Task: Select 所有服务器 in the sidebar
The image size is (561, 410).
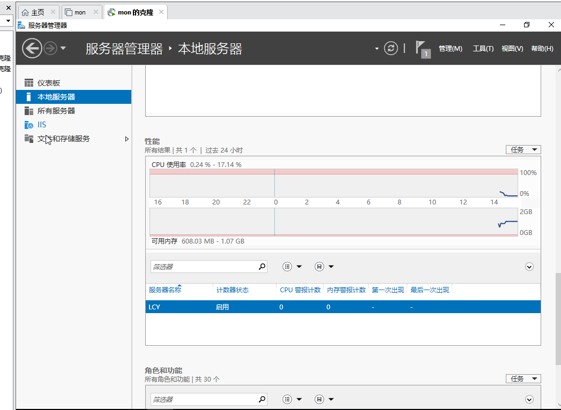Action: 50,111
